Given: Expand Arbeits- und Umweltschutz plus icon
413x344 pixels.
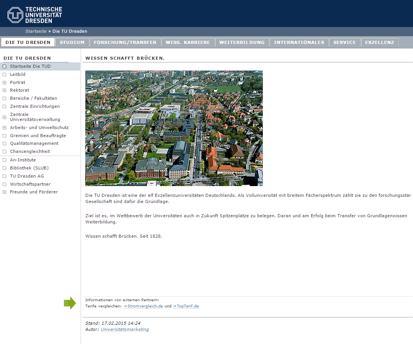Looking at the screenshot, I should [x=5, y=128].
